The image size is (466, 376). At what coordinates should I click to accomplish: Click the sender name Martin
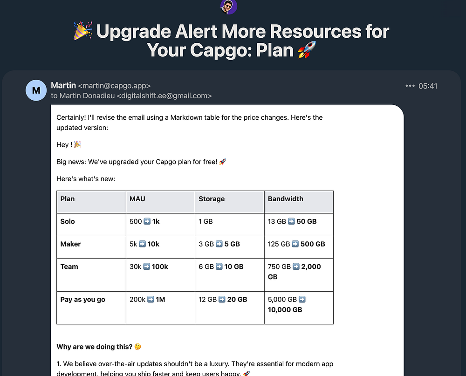point(63,85)
